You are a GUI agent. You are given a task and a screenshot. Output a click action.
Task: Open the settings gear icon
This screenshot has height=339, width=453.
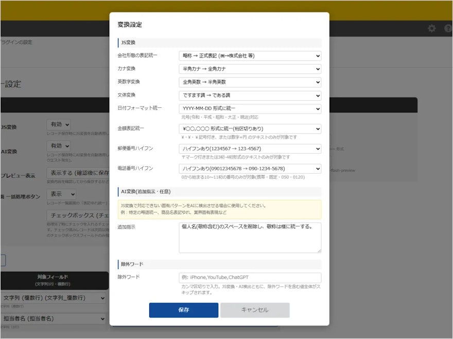pyautogui.click(x=431, y=29)
